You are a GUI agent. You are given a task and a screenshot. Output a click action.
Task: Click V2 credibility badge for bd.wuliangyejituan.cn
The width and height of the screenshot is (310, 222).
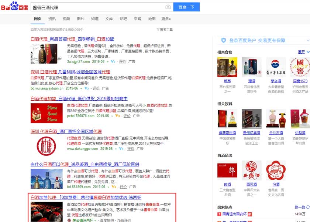point(87,88)
